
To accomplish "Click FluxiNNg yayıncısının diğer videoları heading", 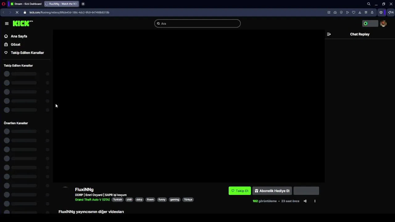I will [91, 212].
